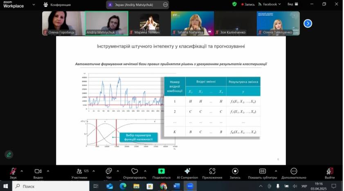Expand video options arrow next to Видео

[48, 171]
